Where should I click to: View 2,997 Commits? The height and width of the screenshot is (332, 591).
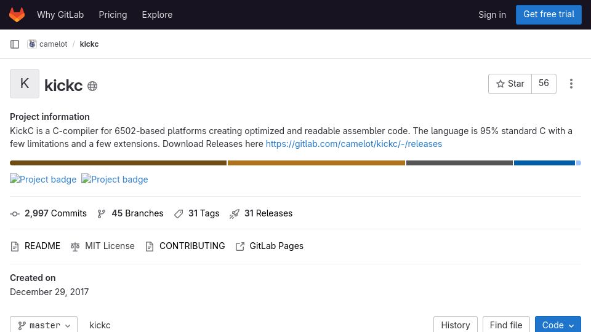tap(55, 213)
